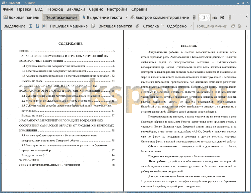Open the Сервис menu
This screenshot has height=193, width=251.
tap(96, 9)
